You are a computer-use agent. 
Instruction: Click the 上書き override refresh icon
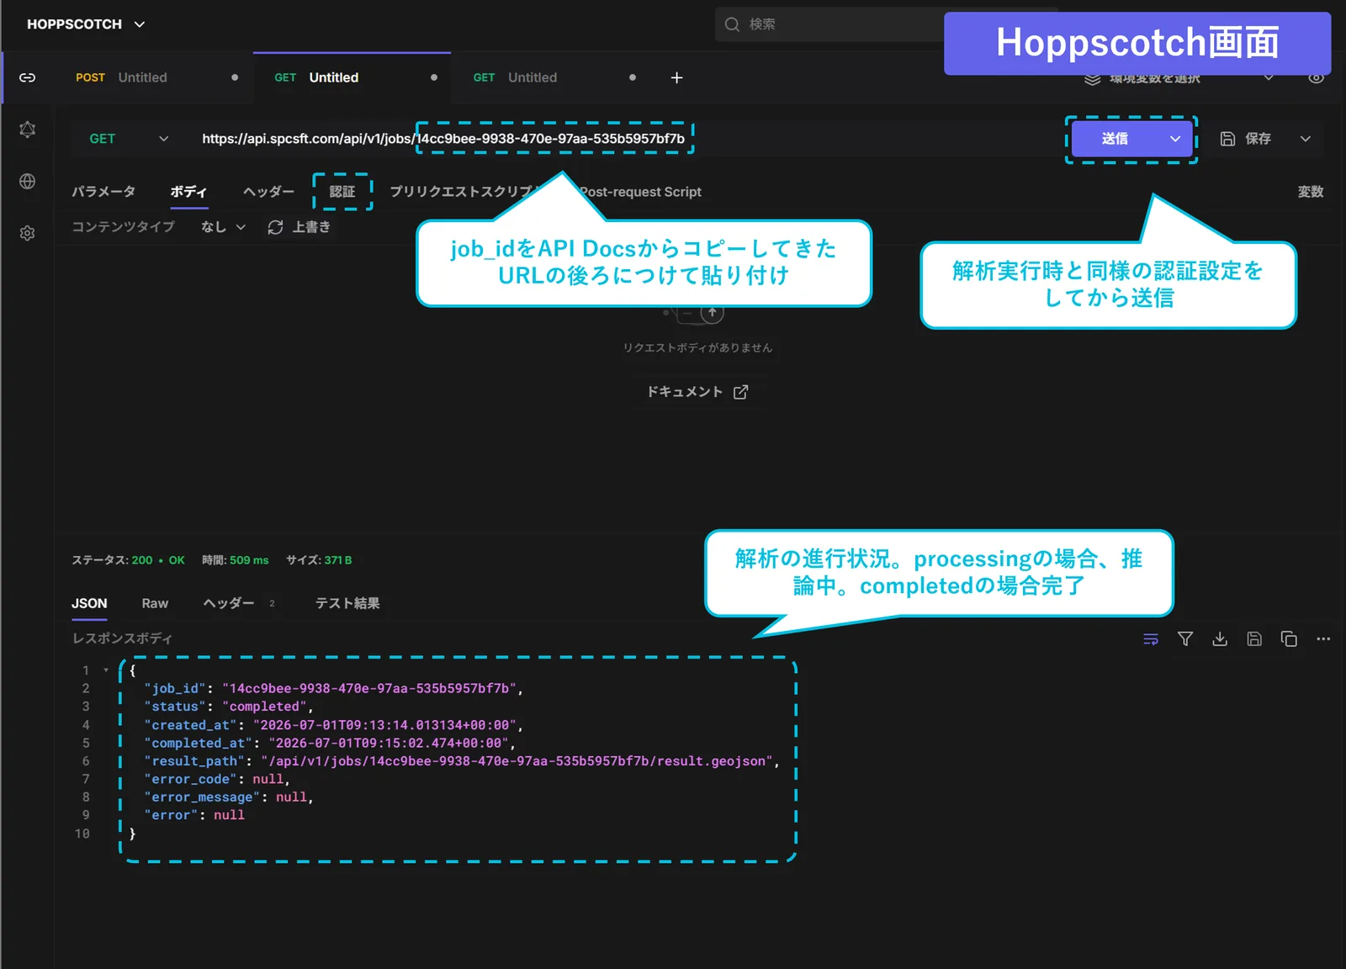pos(275,227)
